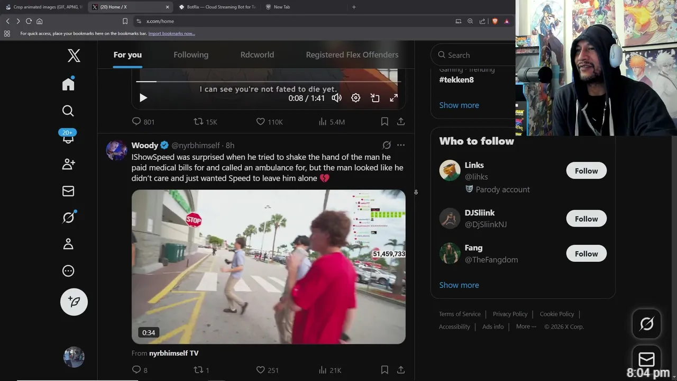This screenshot has width=677, height=381.
Task: View analytics showing 5.4M views
Action: pos(332,122)
